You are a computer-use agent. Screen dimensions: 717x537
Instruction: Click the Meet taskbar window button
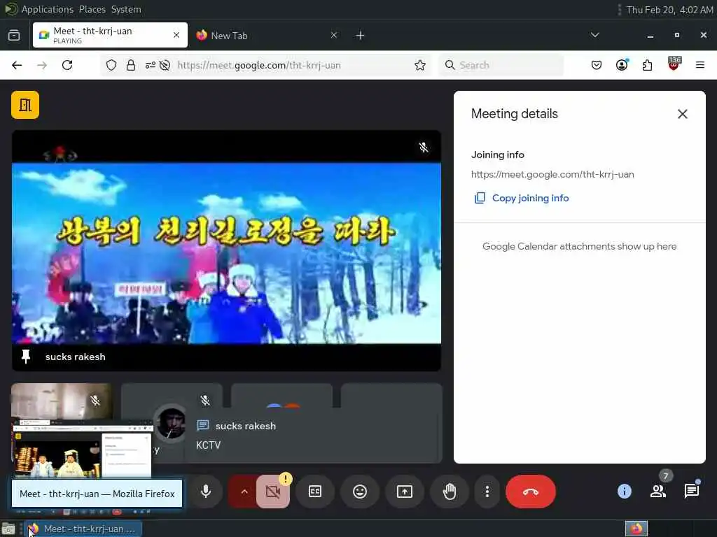(84, 529)
